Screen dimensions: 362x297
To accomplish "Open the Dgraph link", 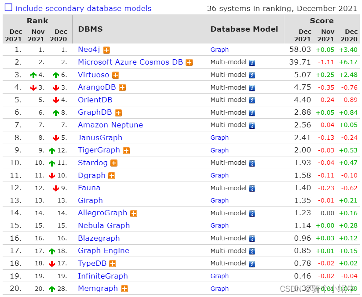I will pyautogui.click(x=91, y=175).
